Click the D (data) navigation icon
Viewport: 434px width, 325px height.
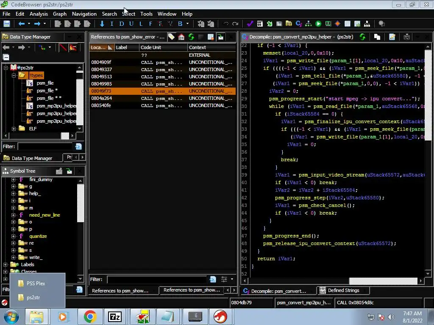click(x=122, y=24)
